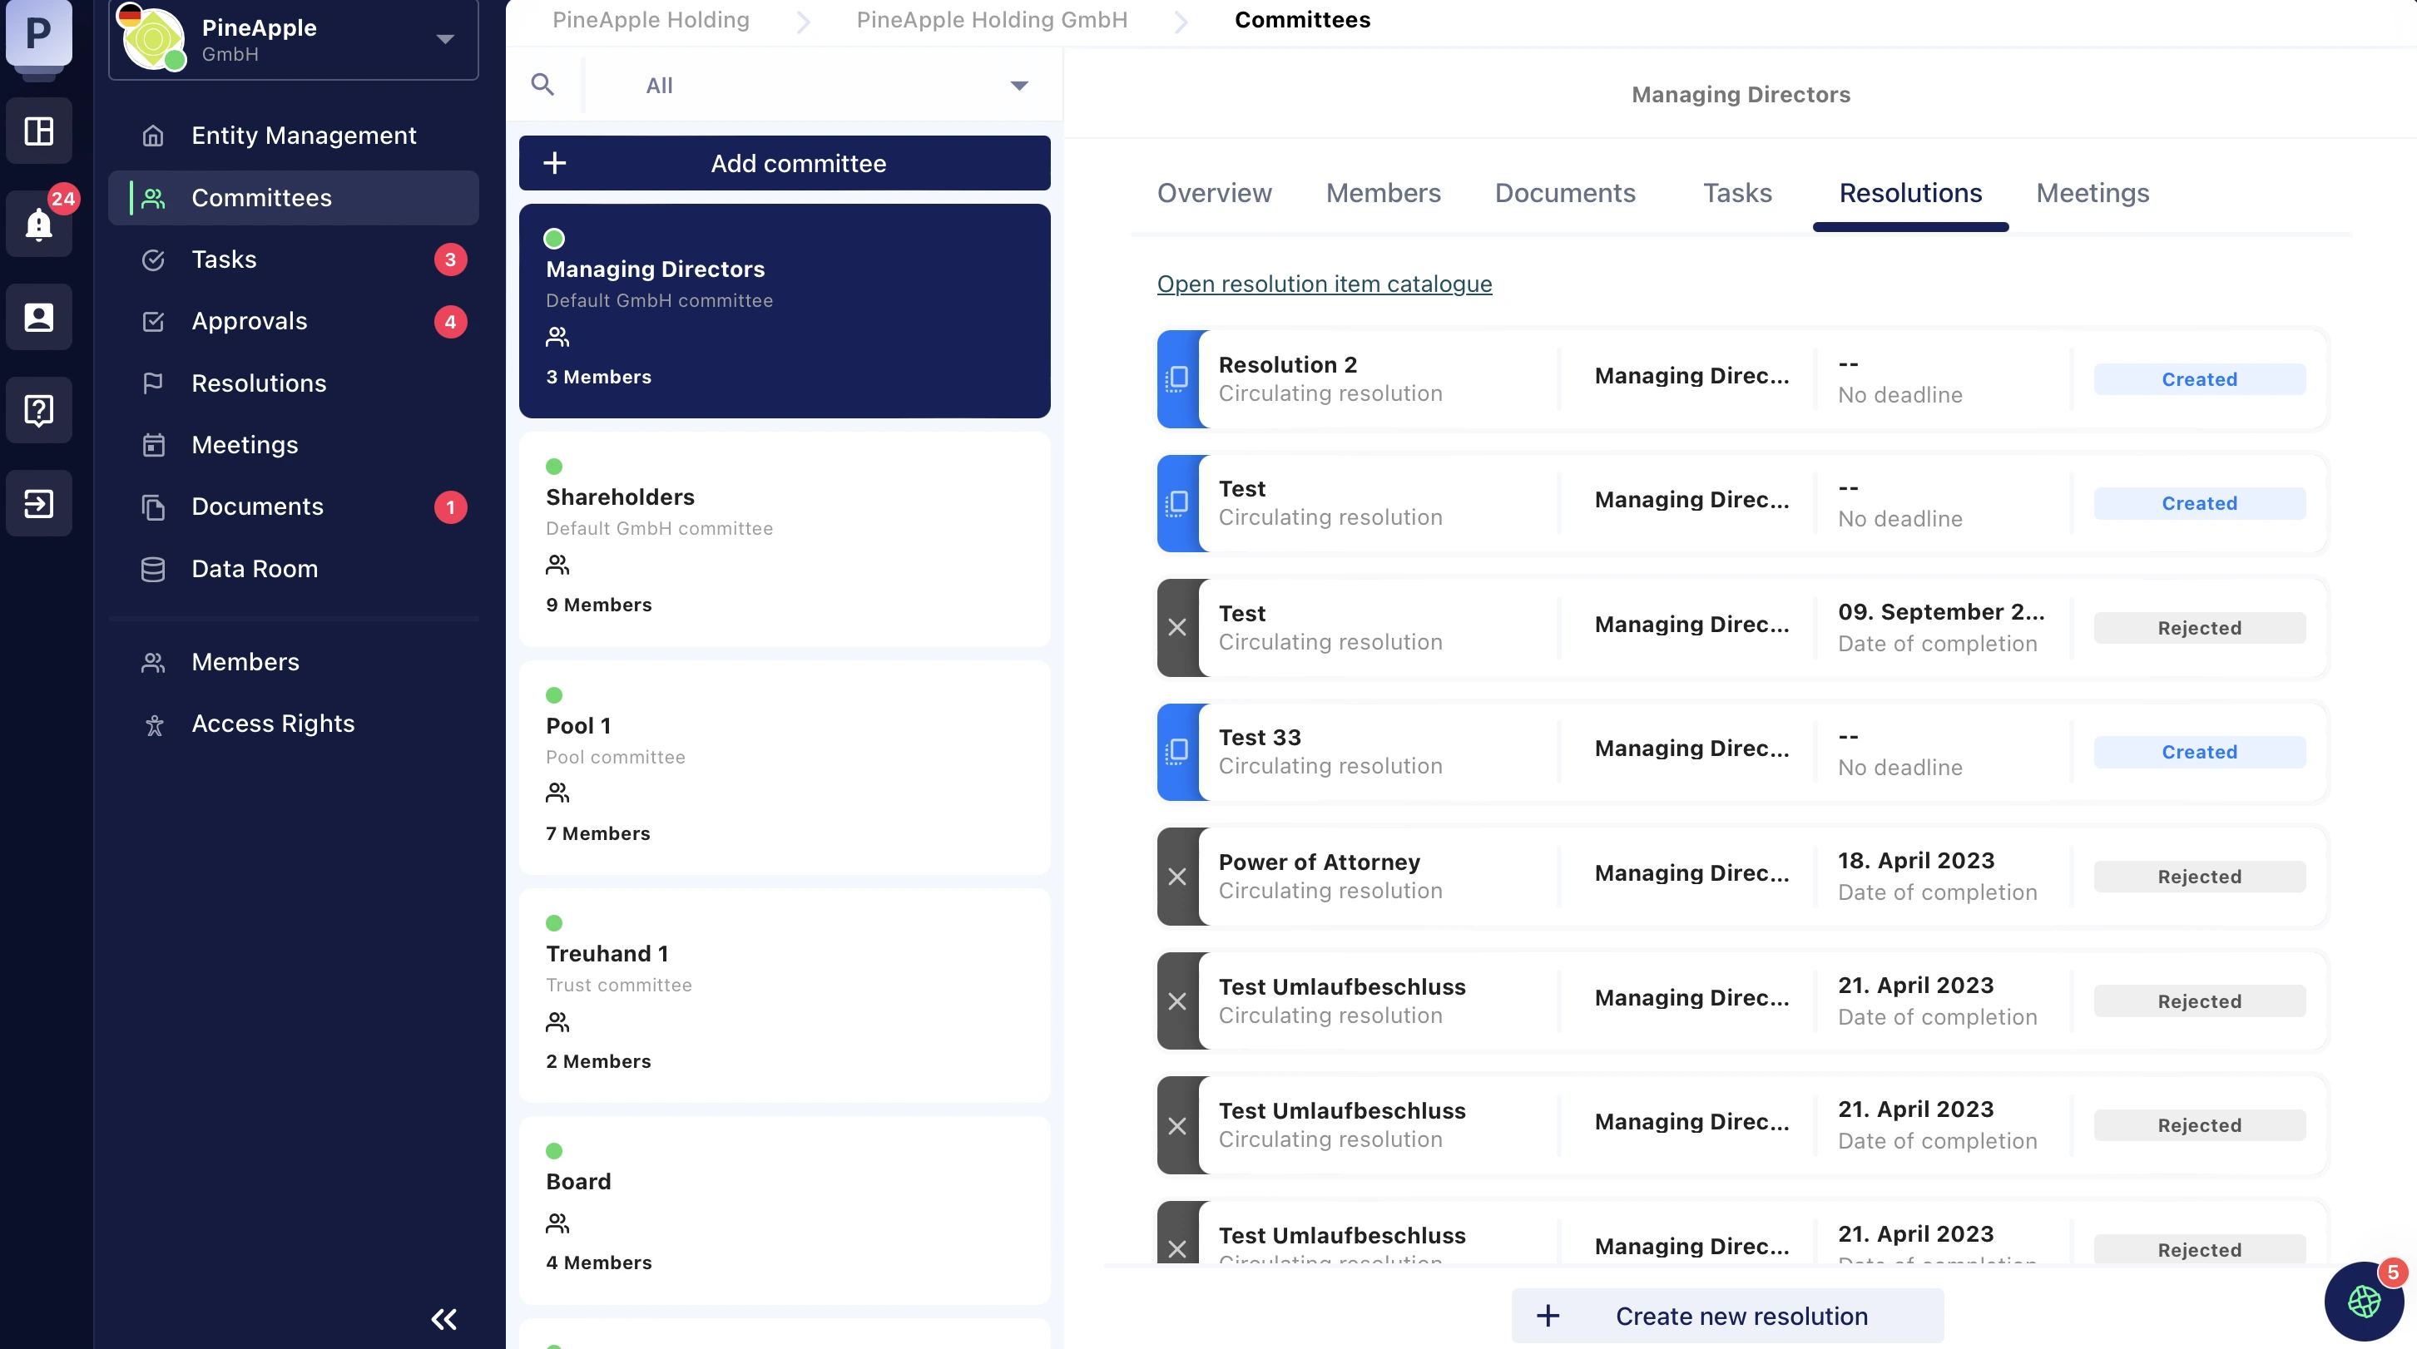The width and height of the screenshot is (2417, 1349).
Task: Click the logout arrow icon in left rail
Action: point(38,504)
